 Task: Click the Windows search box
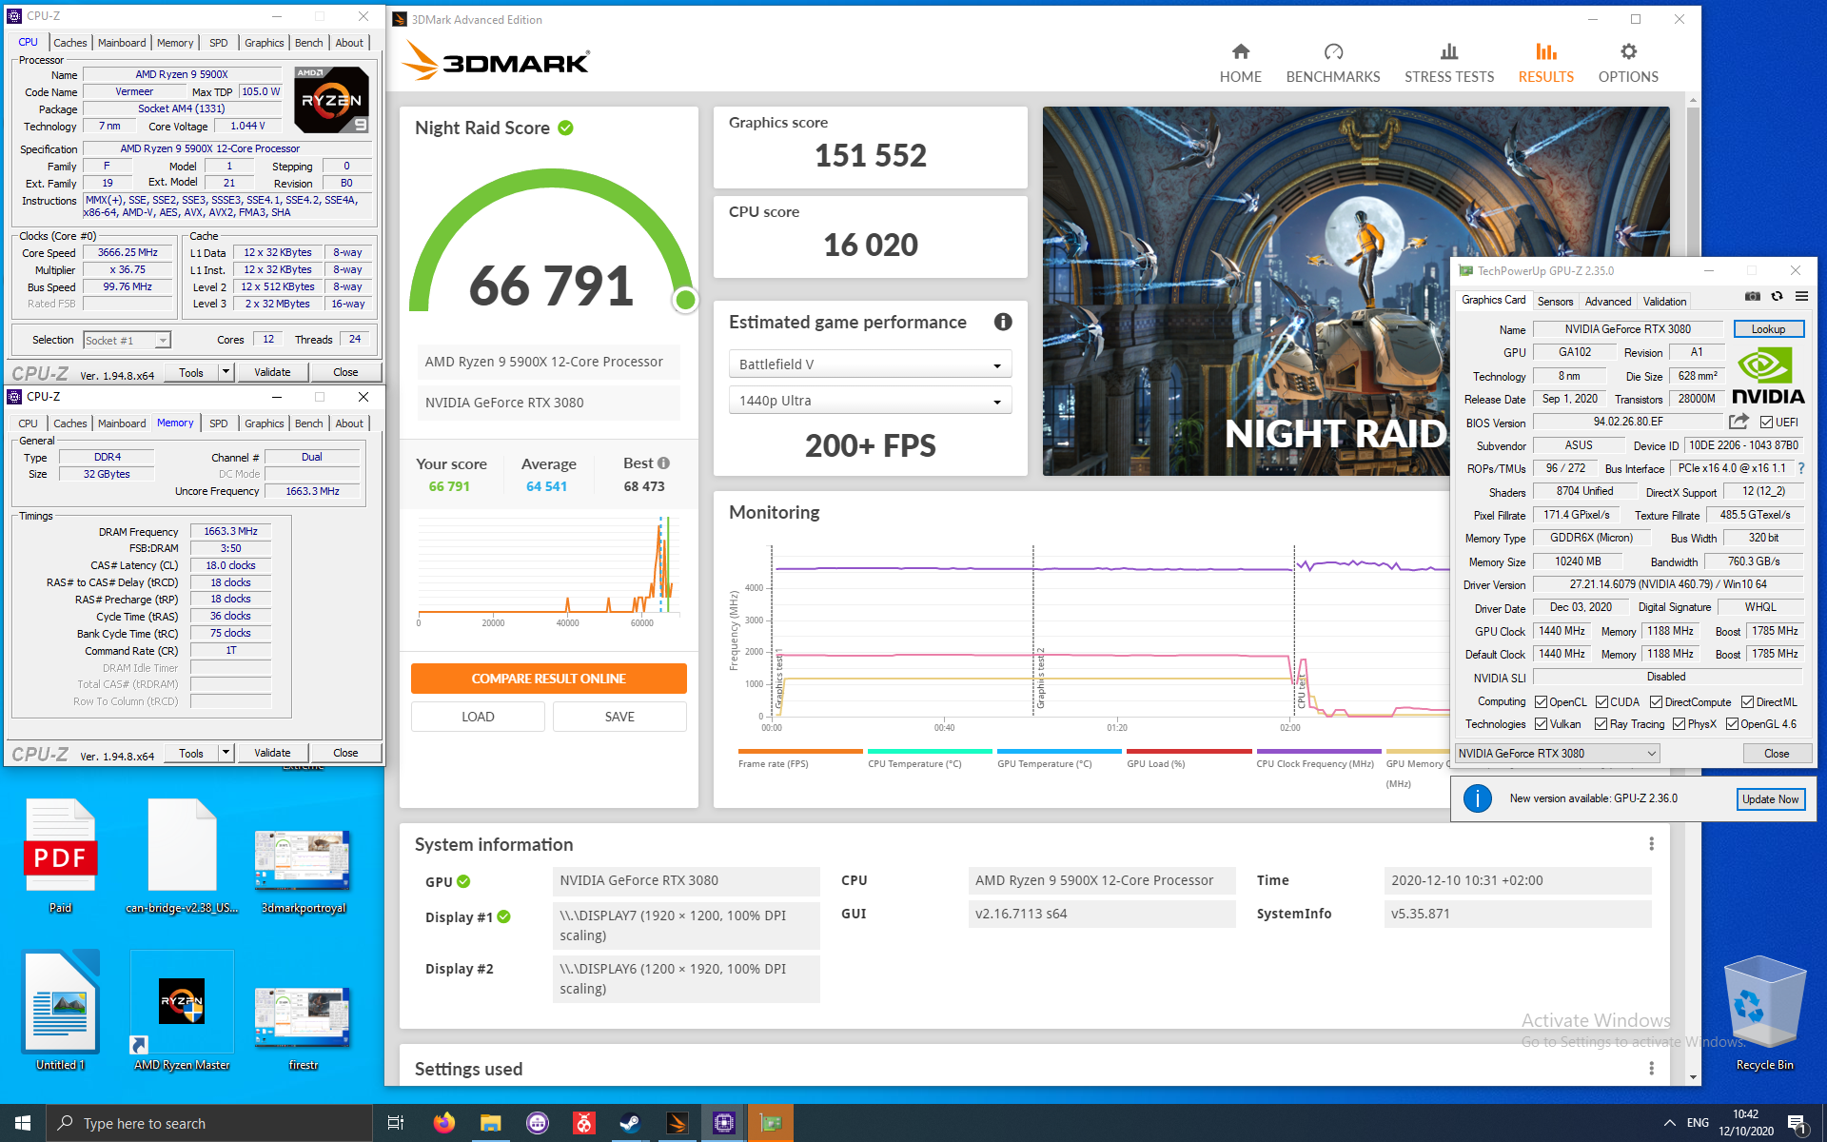point(209,1123)
